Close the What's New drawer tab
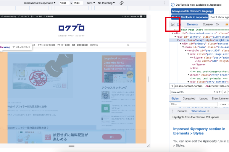 [208, 111]
